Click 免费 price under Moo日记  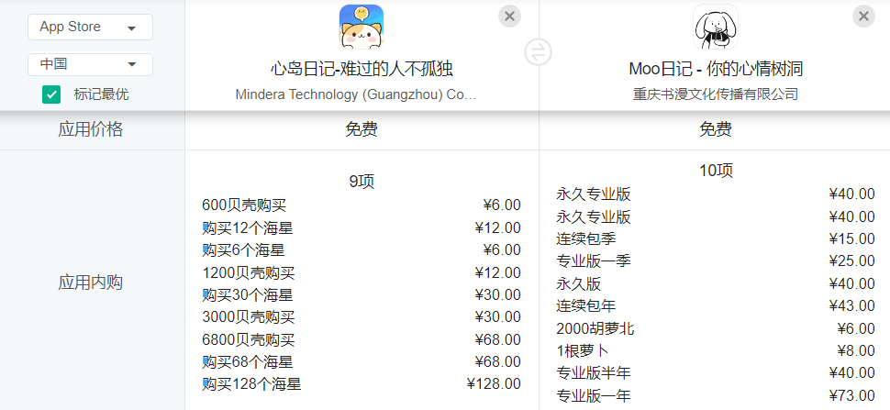(715, 130)
